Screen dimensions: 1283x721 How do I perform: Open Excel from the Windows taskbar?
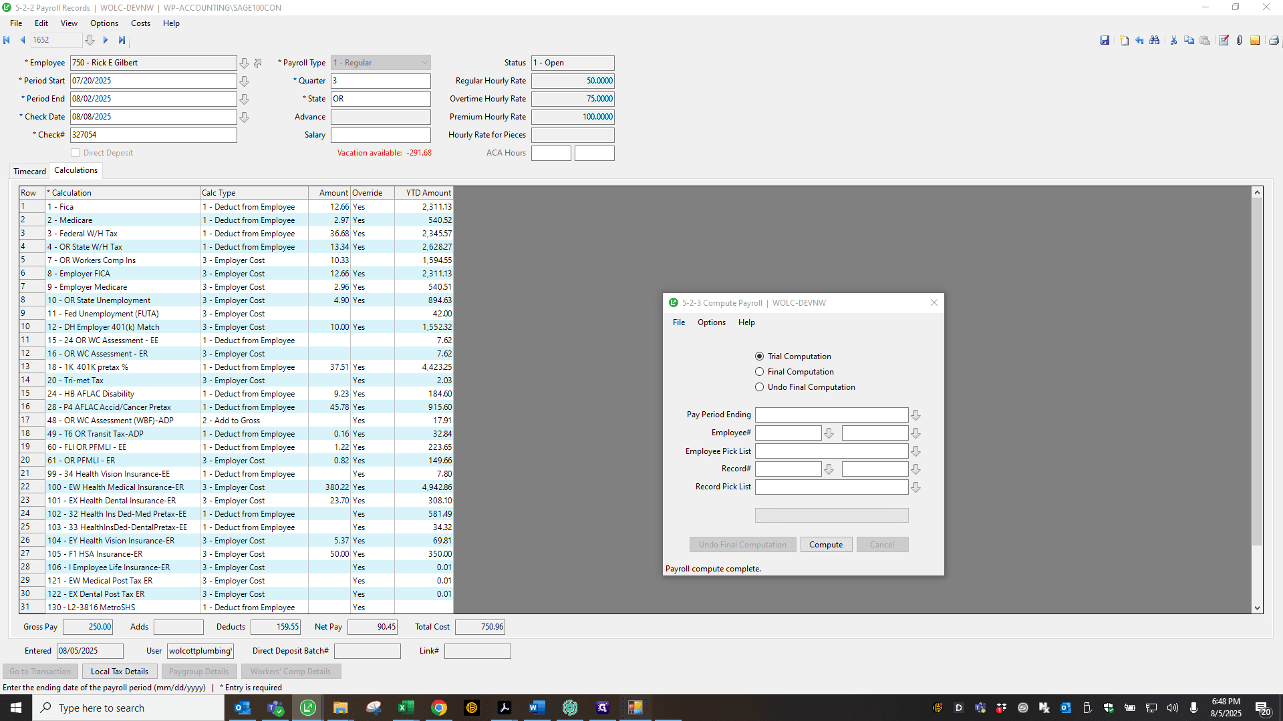click(x=406, y=708)
